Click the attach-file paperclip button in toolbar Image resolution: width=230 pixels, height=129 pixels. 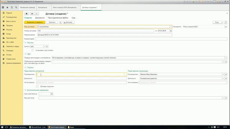(60, 22)
